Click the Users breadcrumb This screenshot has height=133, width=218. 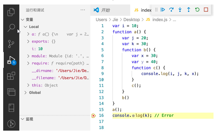101,20
